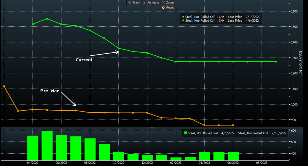Click the Zoom magnifier tool
The image size is (308, 166).
click(x=168, y=3)
